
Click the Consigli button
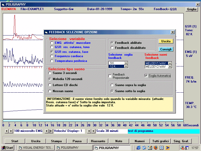166,49
